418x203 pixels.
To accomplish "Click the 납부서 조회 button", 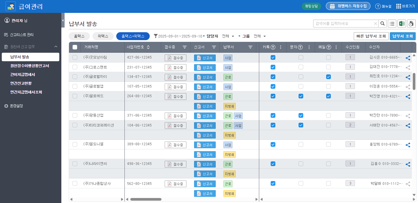I will click(x=403, y=36).
